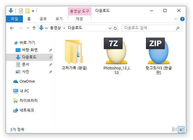Click the pin icon next to 다운로드

point(50,57)
